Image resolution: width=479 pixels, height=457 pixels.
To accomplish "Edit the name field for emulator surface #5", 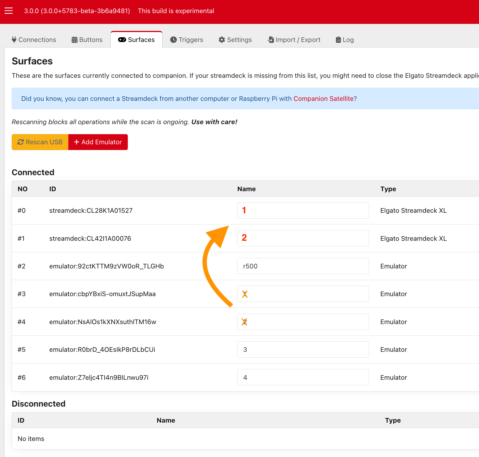I will (303, 349).
